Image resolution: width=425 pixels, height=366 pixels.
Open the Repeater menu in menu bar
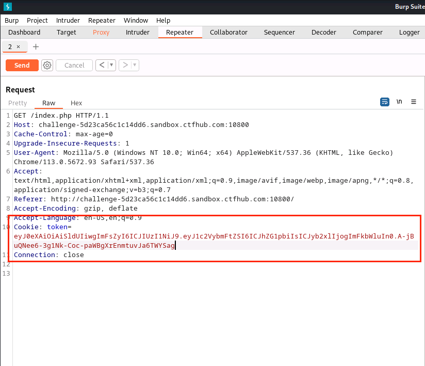[102, 20]
